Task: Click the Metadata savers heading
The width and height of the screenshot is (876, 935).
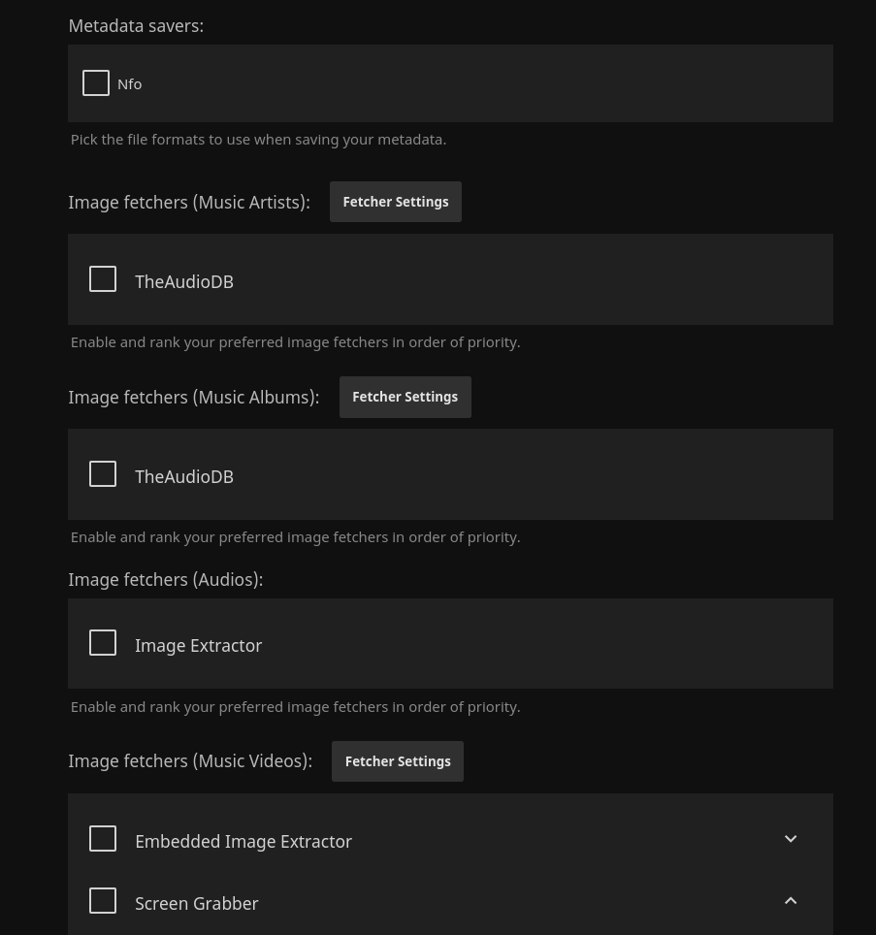Action: click(136, 26)
